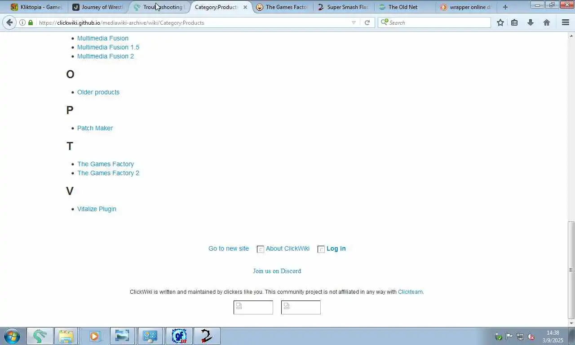The width and height of the screenshot is (575, 345).
Task: Click the Log in link
Action: 336,248
